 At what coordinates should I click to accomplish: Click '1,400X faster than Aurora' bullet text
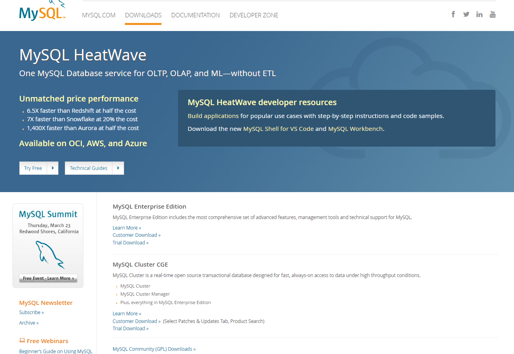point(83,128)
